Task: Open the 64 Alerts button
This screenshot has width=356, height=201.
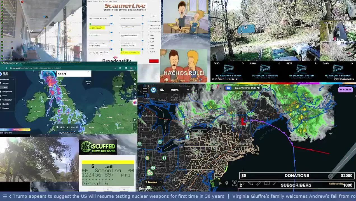Action: (345, 90)
